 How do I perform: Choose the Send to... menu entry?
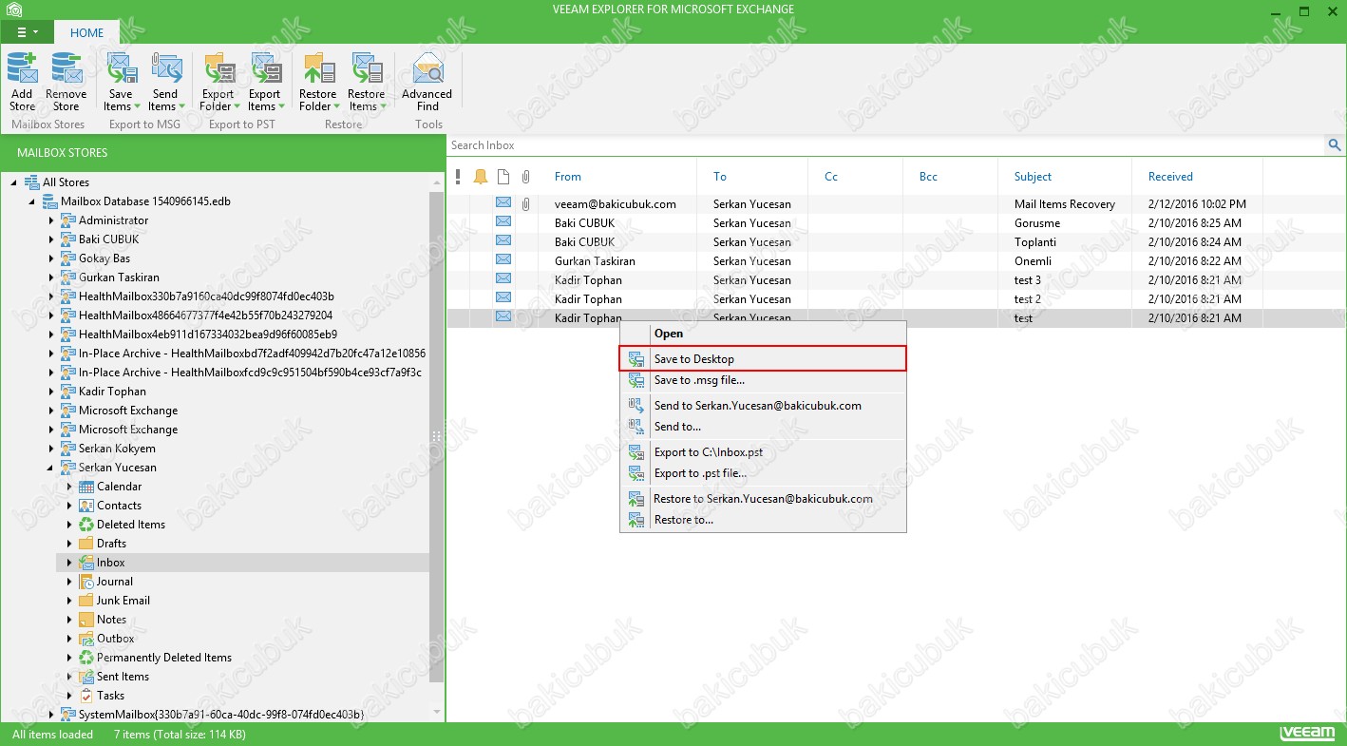pyautogui.click(x=764, y=427)
